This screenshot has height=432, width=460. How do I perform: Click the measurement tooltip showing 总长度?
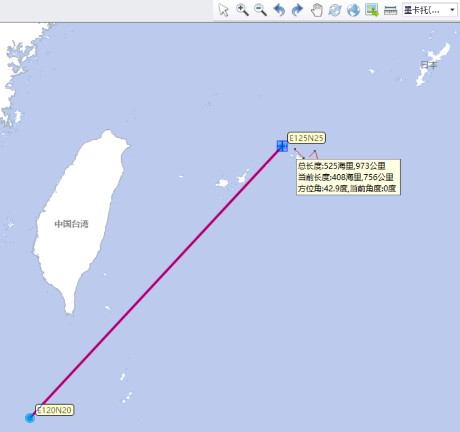click(x=348, y=177)
